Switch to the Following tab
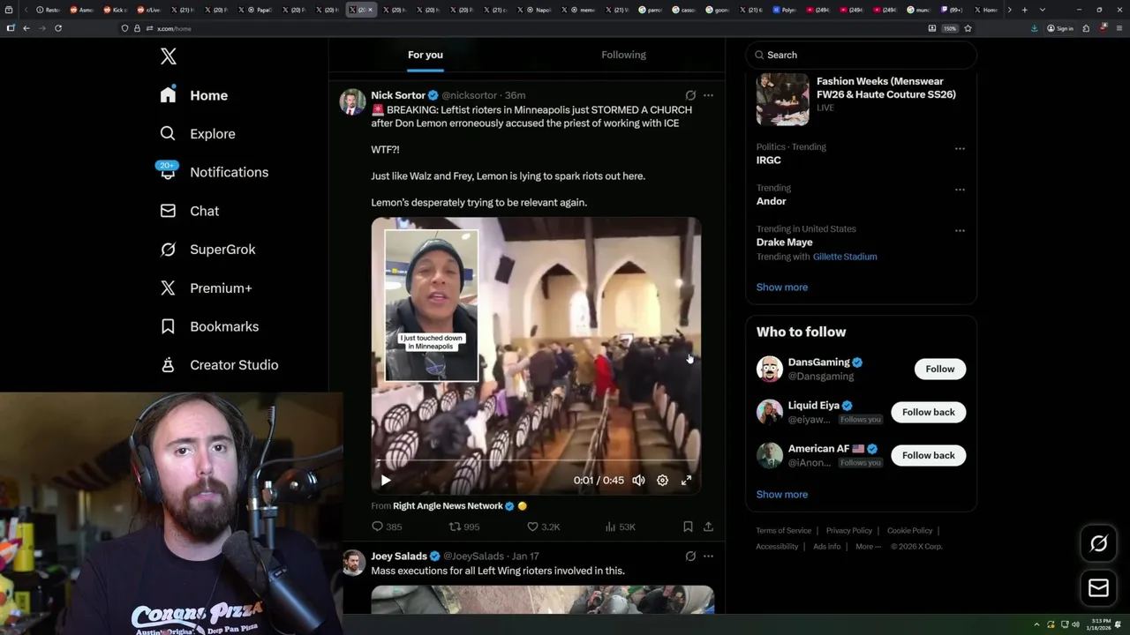Viewport: 1130px width, 635px height. [624, 55]
